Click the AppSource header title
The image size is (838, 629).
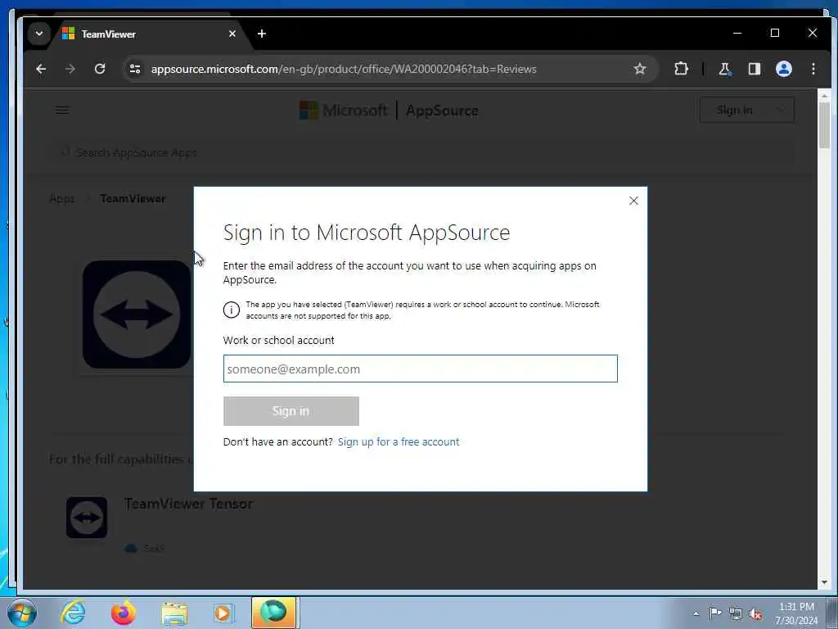tap(442, 111)
